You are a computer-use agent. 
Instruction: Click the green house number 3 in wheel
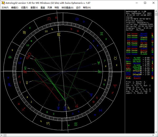[x=54, y=114]
